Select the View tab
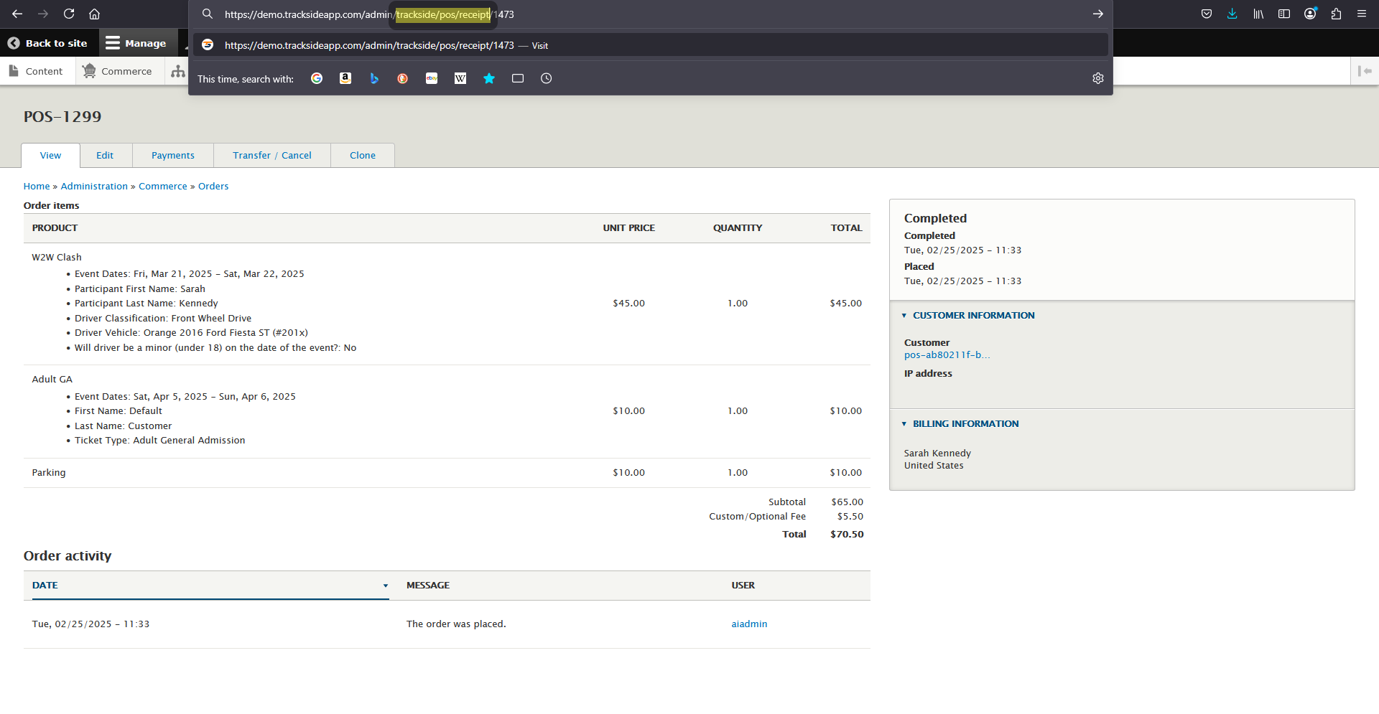This screenshot has height=714, width=1379. click(x=50, y=155)
